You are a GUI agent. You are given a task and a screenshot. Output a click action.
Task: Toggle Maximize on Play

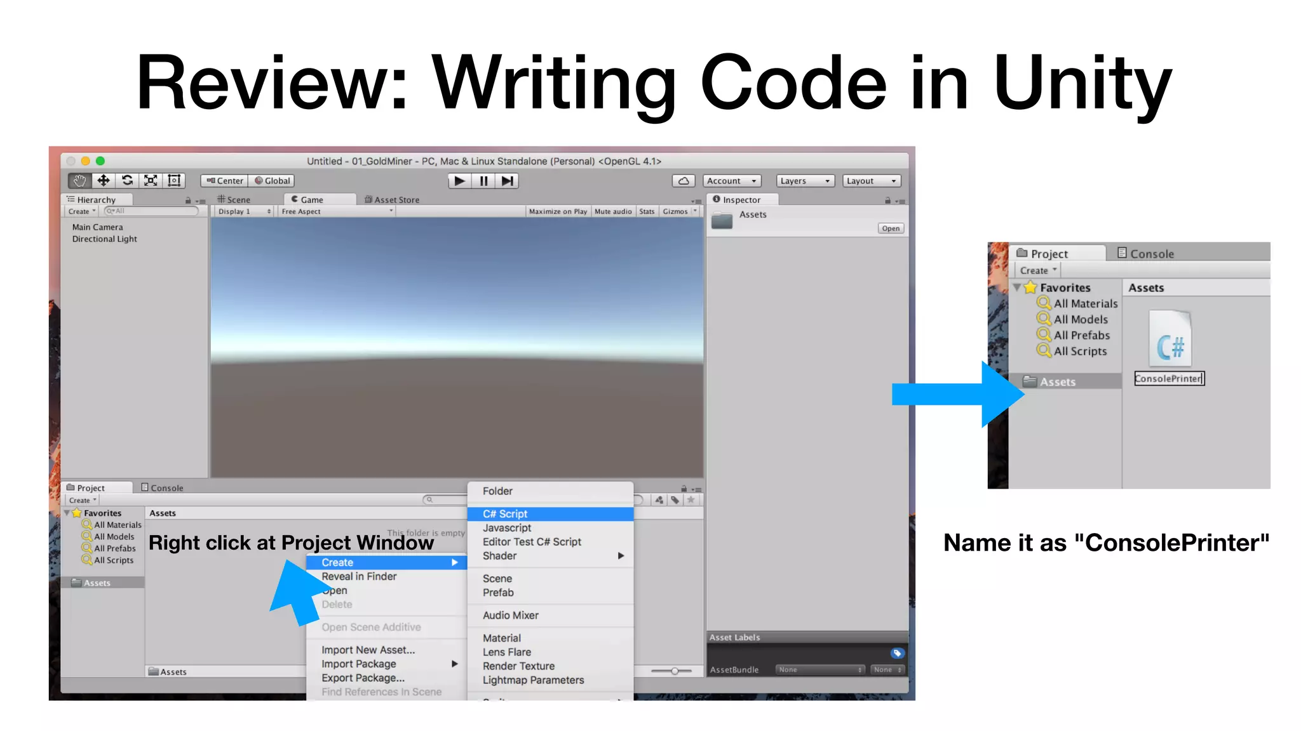(558, 211)
